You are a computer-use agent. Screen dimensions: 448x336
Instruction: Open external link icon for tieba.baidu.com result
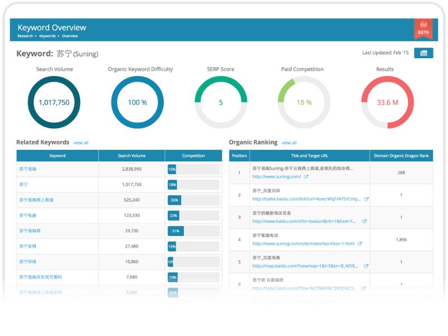coord(363,288)
